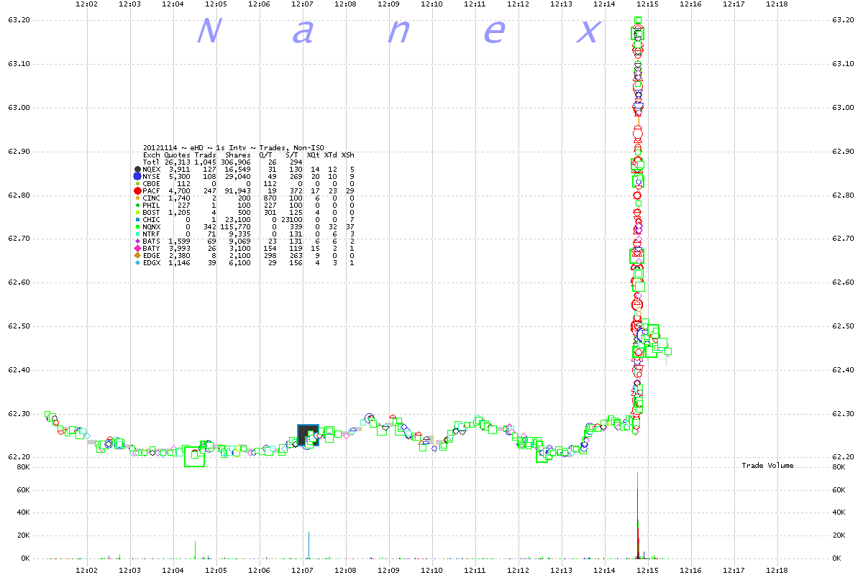
Task: Click the Quotes column header
Action: point(177,155)
